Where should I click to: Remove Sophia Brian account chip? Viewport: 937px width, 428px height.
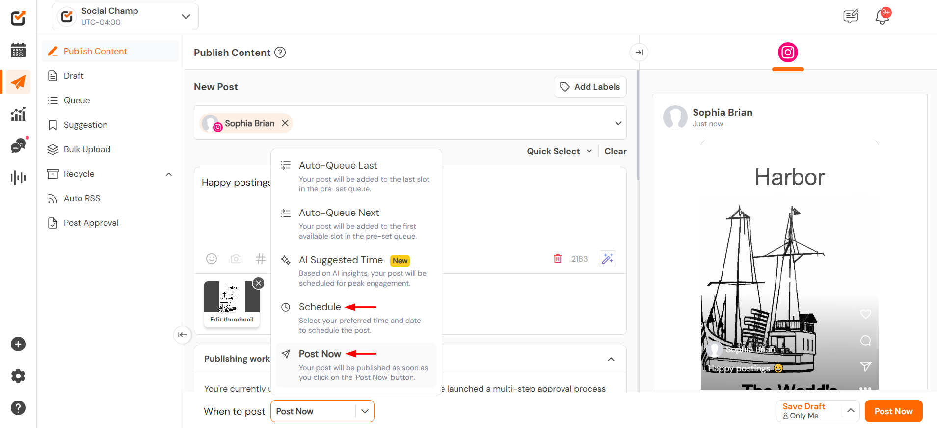(x=285, y=123)
